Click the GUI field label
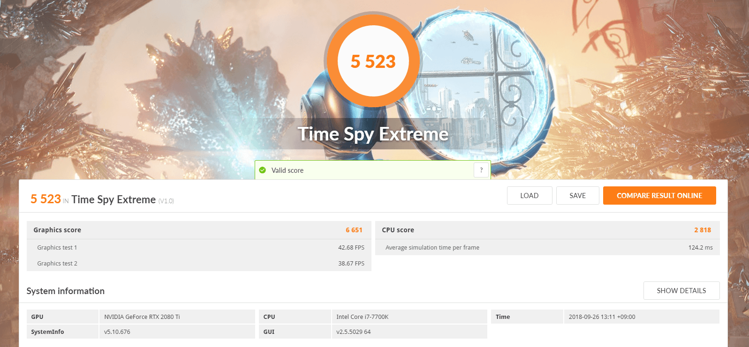Screen dimensions: 749x347 269,332
